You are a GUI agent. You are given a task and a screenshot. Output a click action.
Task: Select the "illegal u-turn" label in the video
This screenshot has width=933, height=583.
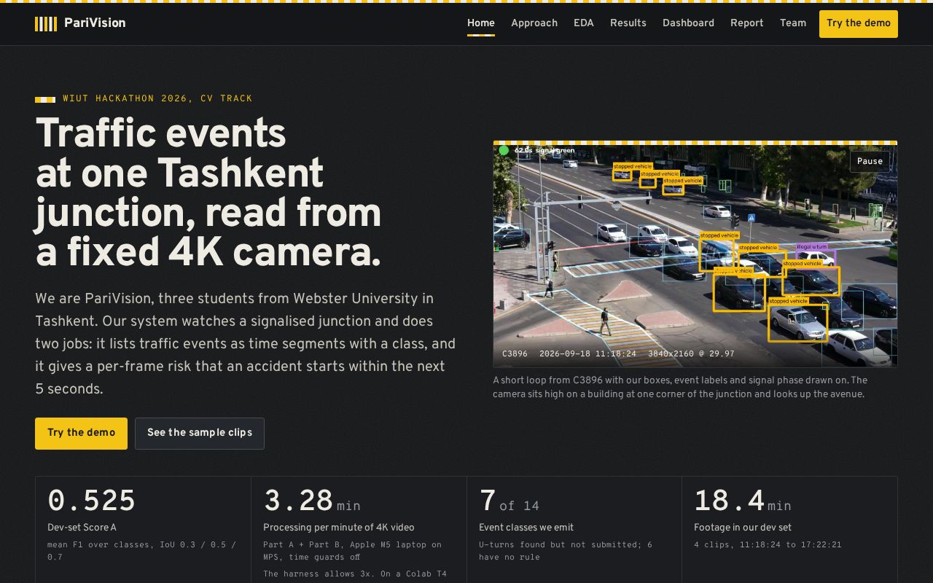812,247
